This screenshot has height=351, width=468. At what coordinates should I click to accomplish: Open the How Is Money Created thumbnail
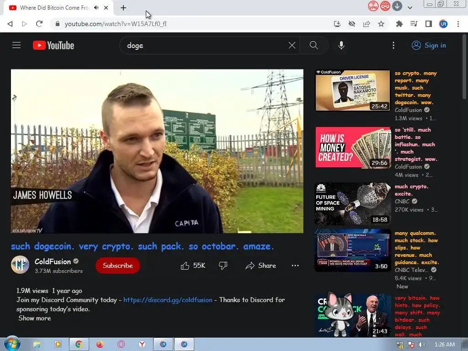[353, 148]
